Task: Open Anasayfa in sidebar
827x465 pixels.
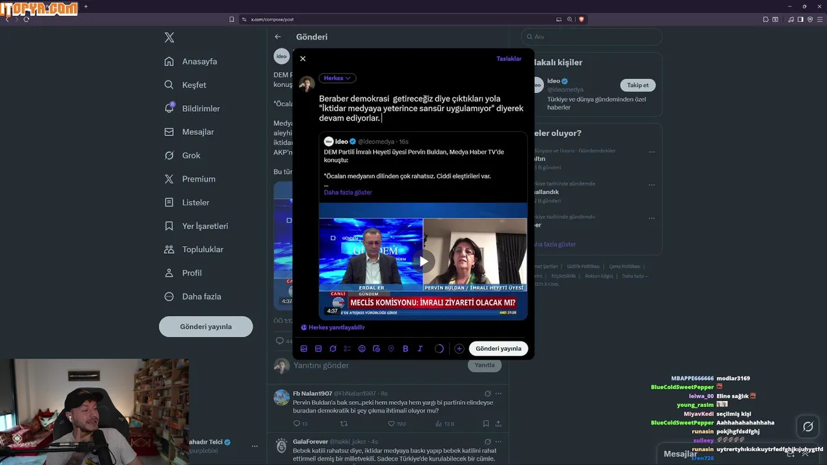Action: (192, 61)
